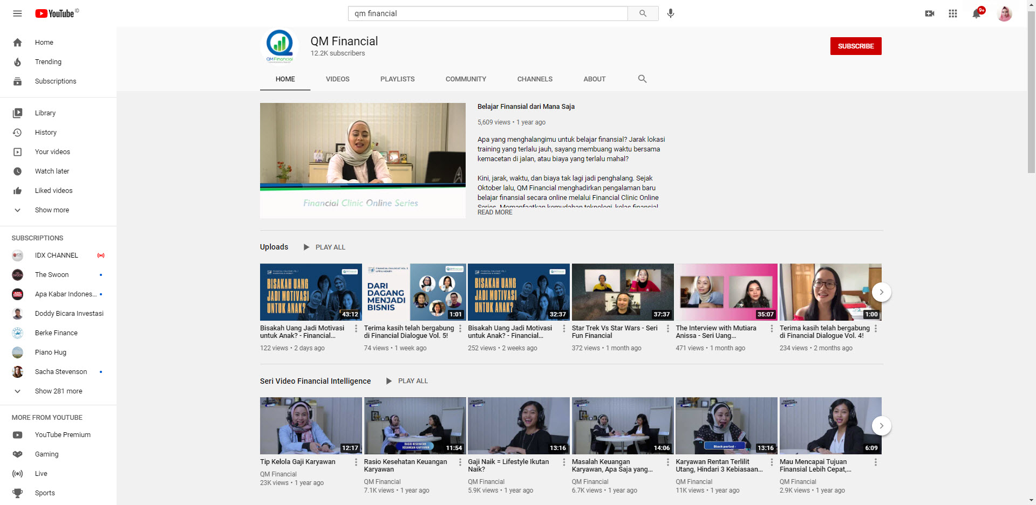The image size is (1036, 505).
Task: Open options for Mau Mencapai Tujuan Finansial
Action: coord(875,462)
